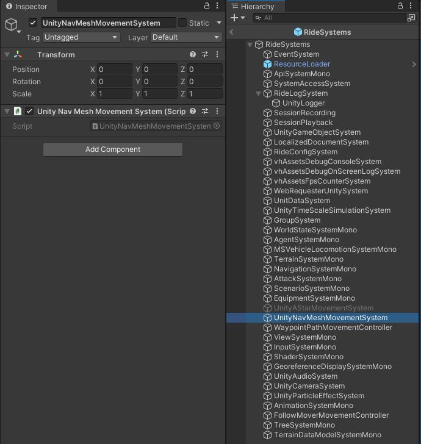Click the Script reference field
The width and height of the screenshot is (421, 444).
click(x=156, y=126)
